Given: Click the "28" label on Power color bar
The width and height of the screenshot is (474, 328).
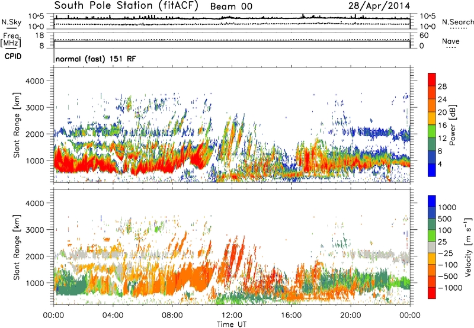Looking at the screenshot, I should tap(442, 86).
